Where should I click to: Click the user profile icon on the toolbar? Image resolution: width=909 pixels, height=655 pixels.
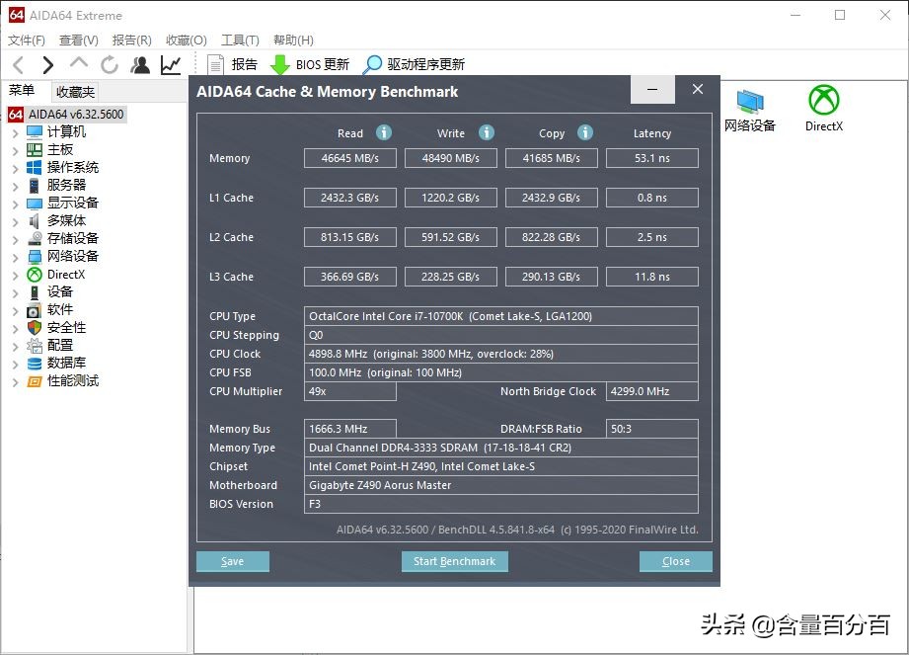[140, 64]
